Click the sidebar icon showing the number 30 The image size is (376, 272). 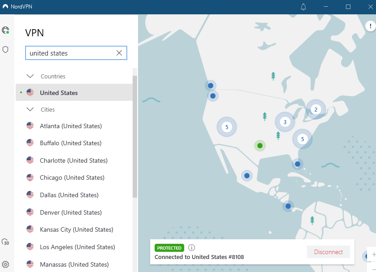coord(5,242)
